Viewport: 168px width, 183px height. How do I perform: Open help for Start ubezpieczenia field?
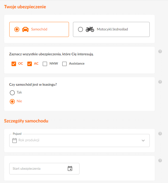160,161
